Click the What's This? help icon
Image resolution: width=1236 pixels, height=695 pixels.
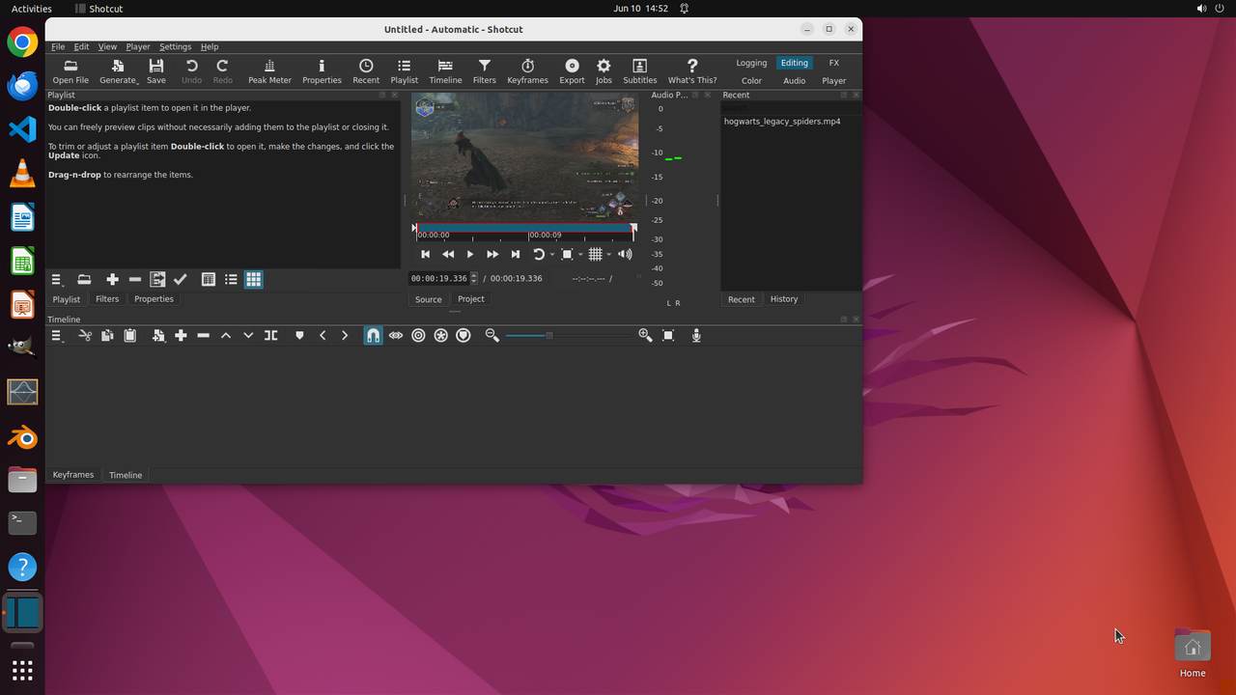pyautogui.click(x=692, y=71)
